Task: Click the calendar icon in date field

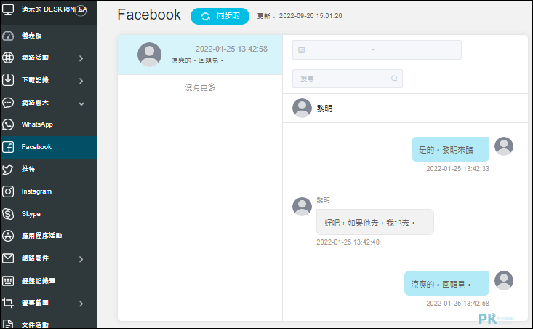Action: point(301,50)
